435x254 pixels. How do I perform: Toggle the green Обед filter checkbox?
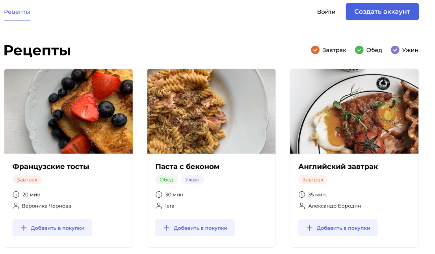(359, 50)
